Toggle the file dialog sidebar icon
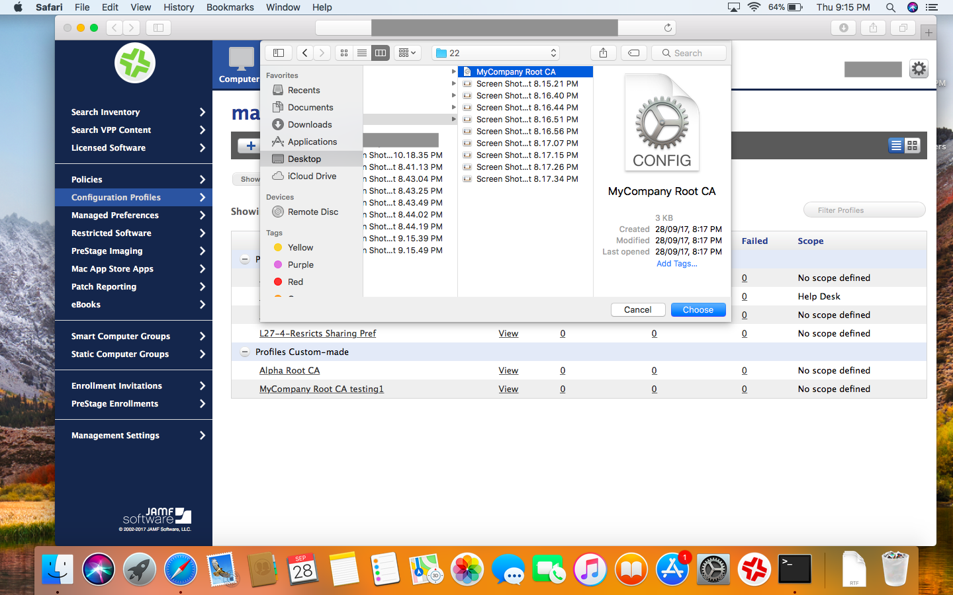This screenshot has width=953, height=595. (x=279, y=53)
